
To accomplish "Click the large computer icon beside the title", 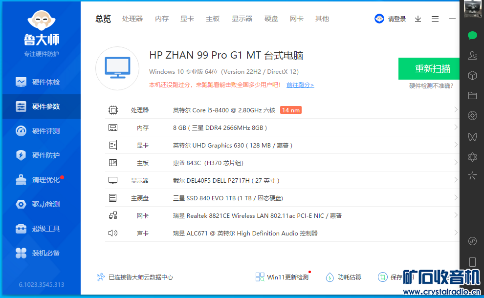I will tap(117, 68).
